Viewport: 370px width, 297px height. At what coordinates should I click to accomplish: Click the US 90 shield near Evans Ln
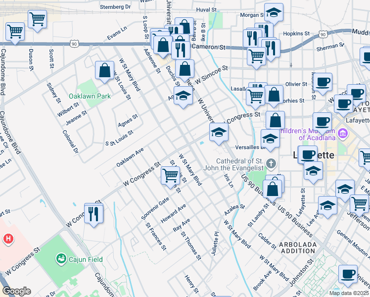coord(74,44)
